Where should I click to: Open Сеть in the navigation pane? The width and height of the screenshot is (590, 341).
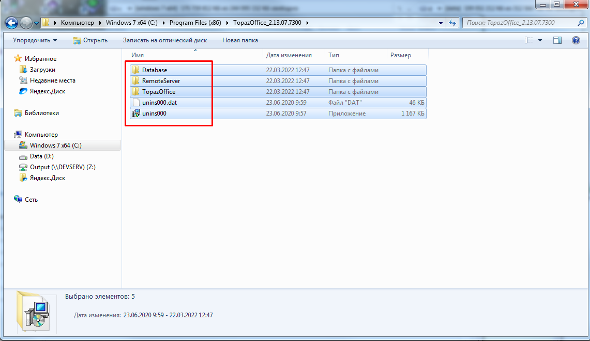click(31, 200)
